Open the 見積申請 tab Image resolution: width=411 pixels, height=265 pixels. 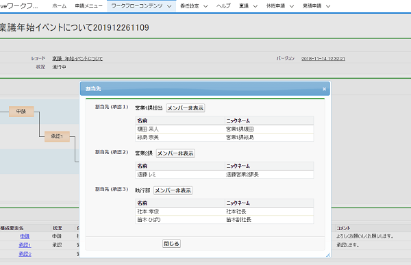[x=312, y=5]
